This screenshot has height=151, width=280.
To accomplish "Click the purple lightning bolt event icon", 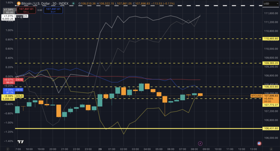I will click(200, 143).
